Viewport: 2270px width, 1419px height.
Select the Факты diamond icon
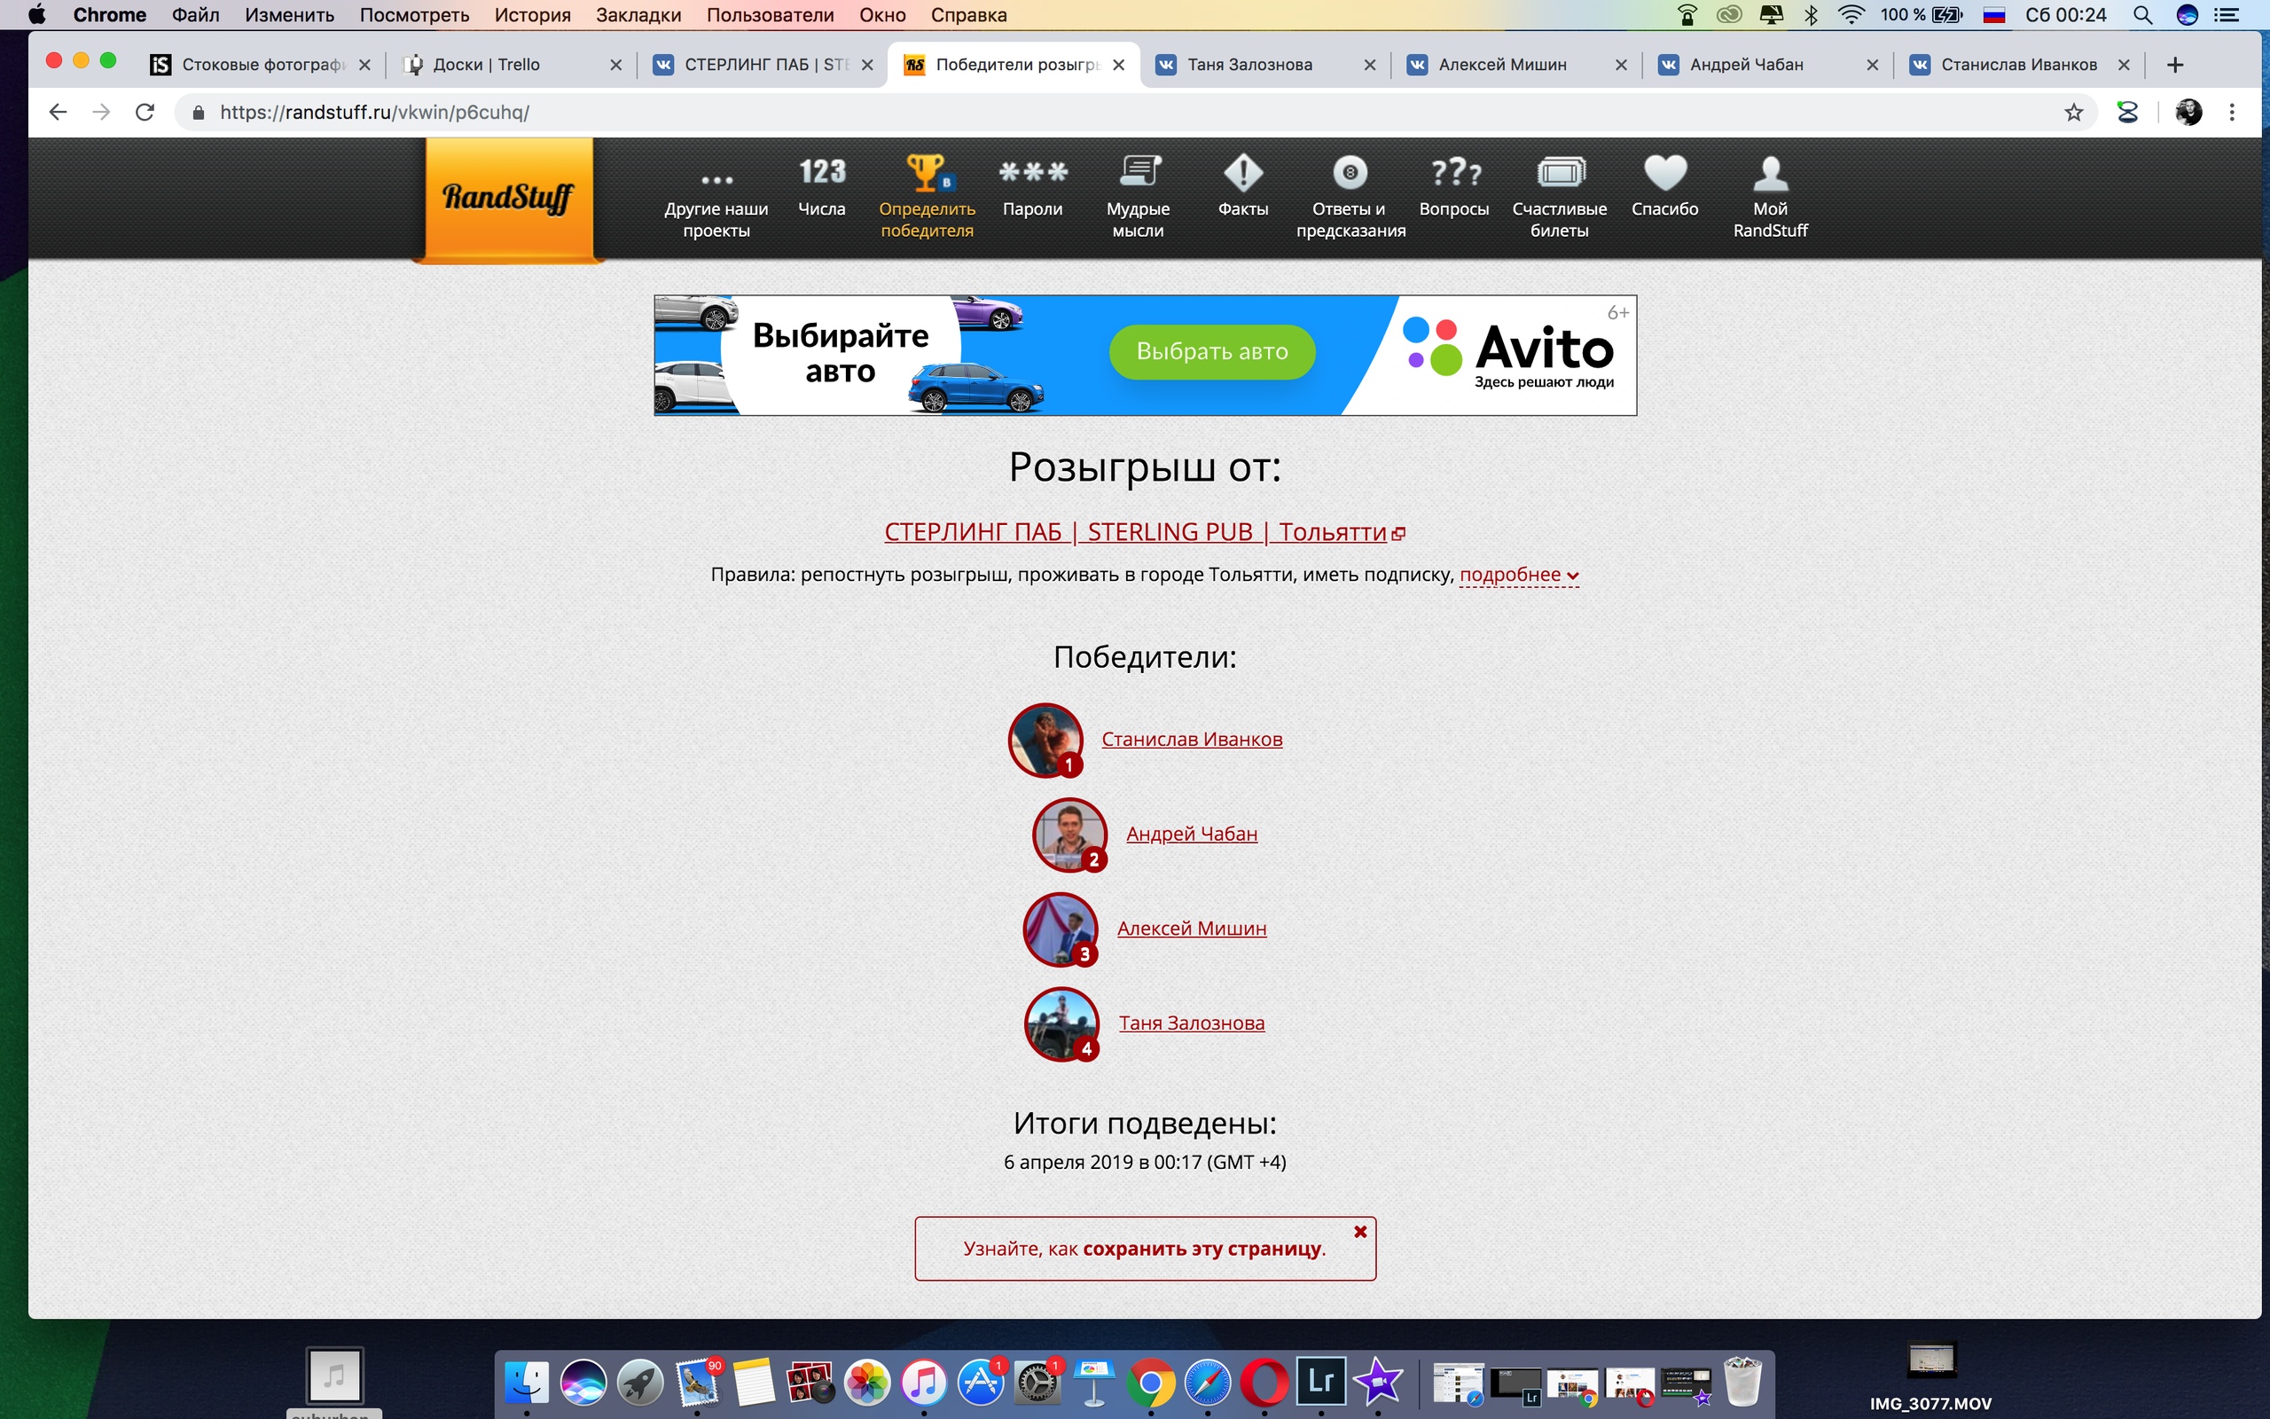1243,173
